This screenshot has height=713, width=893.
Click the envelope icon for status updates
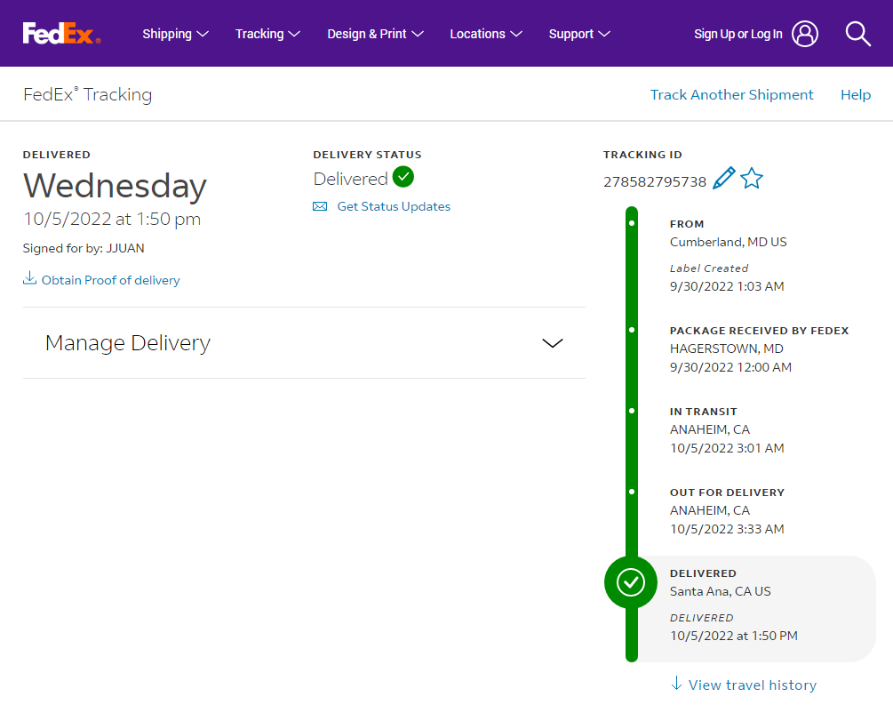[x=320, y=206]
